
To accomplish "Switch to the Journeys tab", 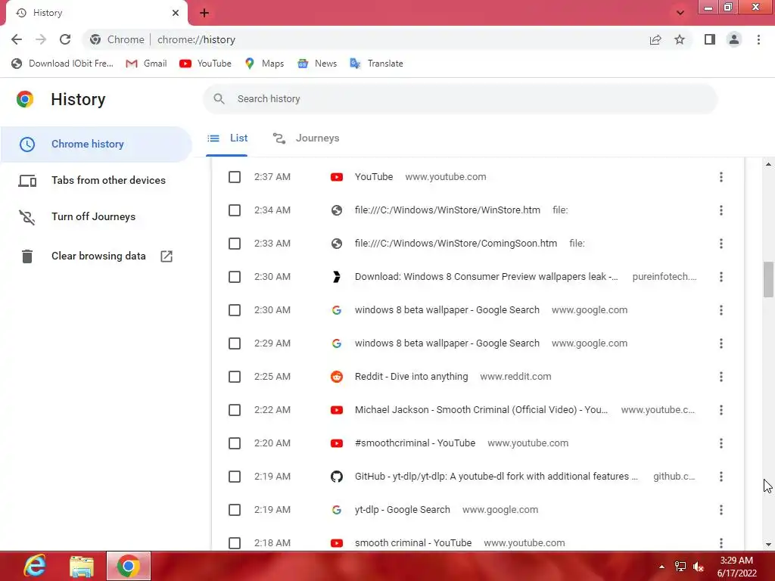I will pyautogui.click(x=306, y=138).
